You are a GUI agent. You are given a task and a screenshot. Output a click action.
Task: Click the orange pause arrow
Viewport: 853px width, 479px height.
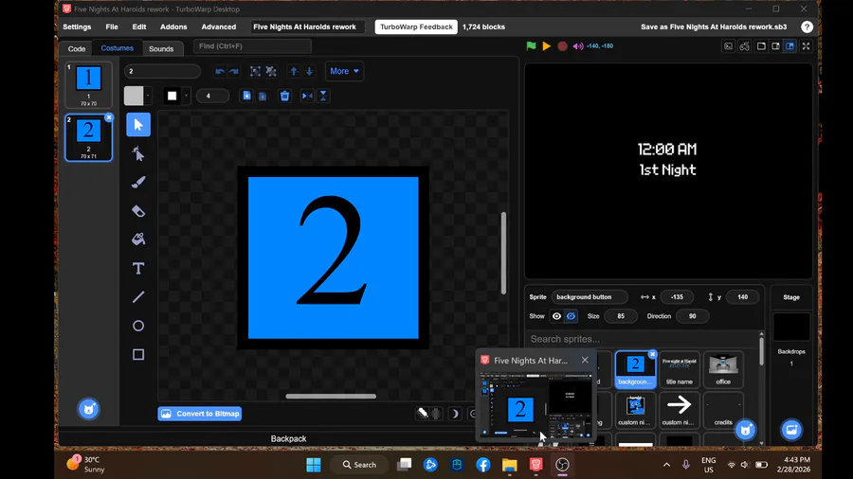tap(547, 46)
